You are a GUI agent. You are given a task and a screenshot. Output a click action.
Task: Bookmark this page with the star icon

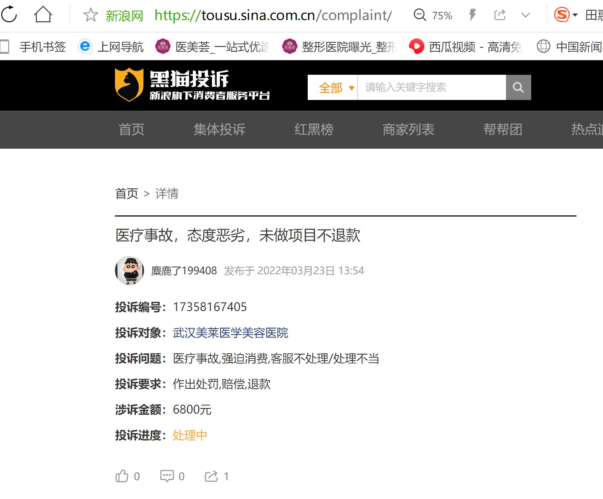91,15
